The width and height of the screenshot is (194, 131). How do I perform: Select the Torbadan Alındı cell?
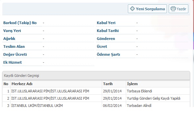click(158, 105)
